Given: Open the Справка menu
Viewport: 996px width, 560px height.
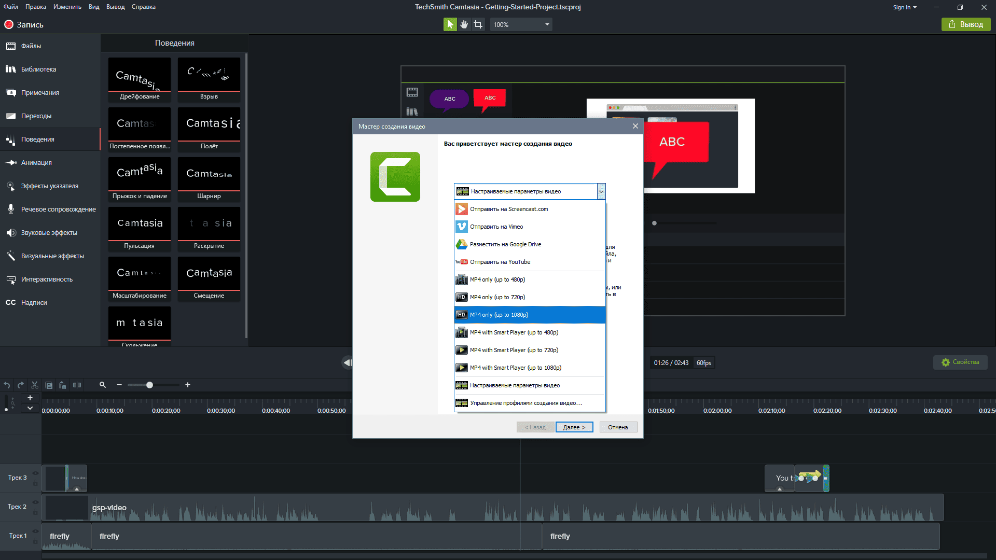Looking at the screenshot, I should click(143, 7).
